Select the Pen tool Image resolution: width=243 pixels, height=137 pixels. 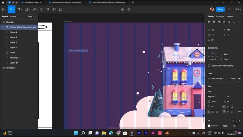pos(34,10)
